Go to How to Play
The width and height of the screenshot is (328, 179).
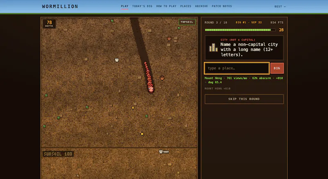[x=166, y=6]
